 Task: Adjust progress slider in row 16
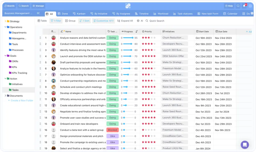coord(128,130)
